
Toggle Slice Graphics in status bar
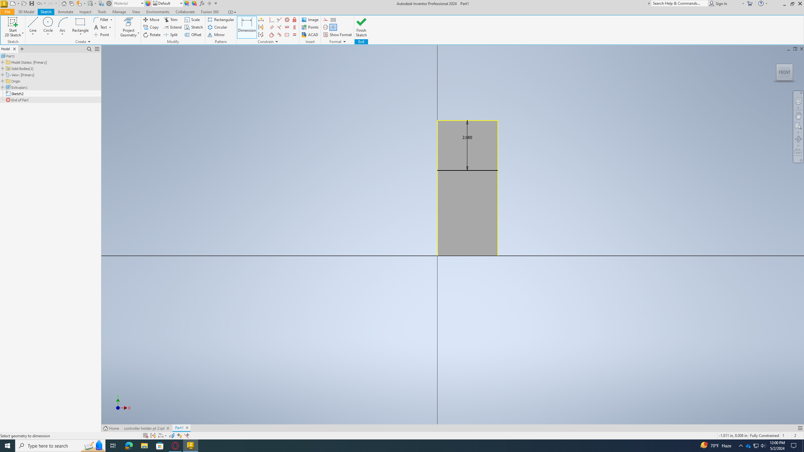172,436
